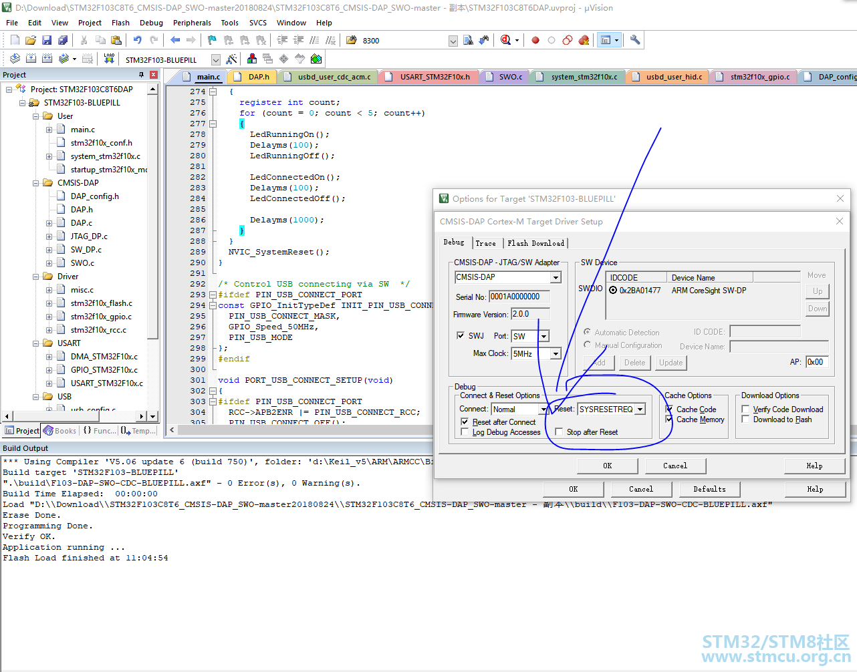Click the Cut scissors icon
This screenshot has width=857, height=672.
(x=84, y=41)
